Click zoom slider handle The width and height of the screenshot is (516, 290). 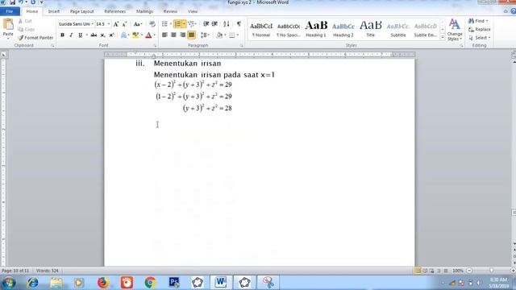[x=491, y=271]
